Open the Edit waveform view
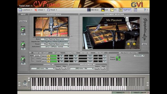 point(104,10)
